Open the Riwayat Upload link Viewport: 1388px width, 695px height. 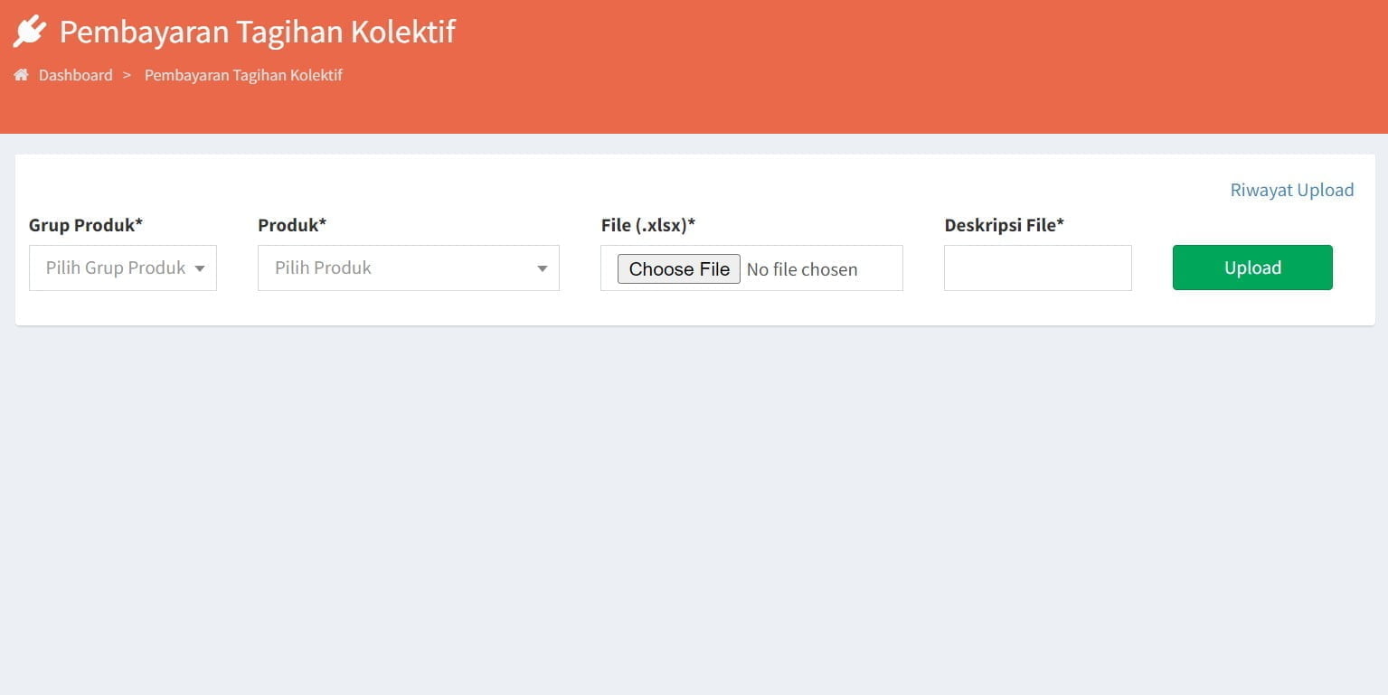pos(1291,190)
